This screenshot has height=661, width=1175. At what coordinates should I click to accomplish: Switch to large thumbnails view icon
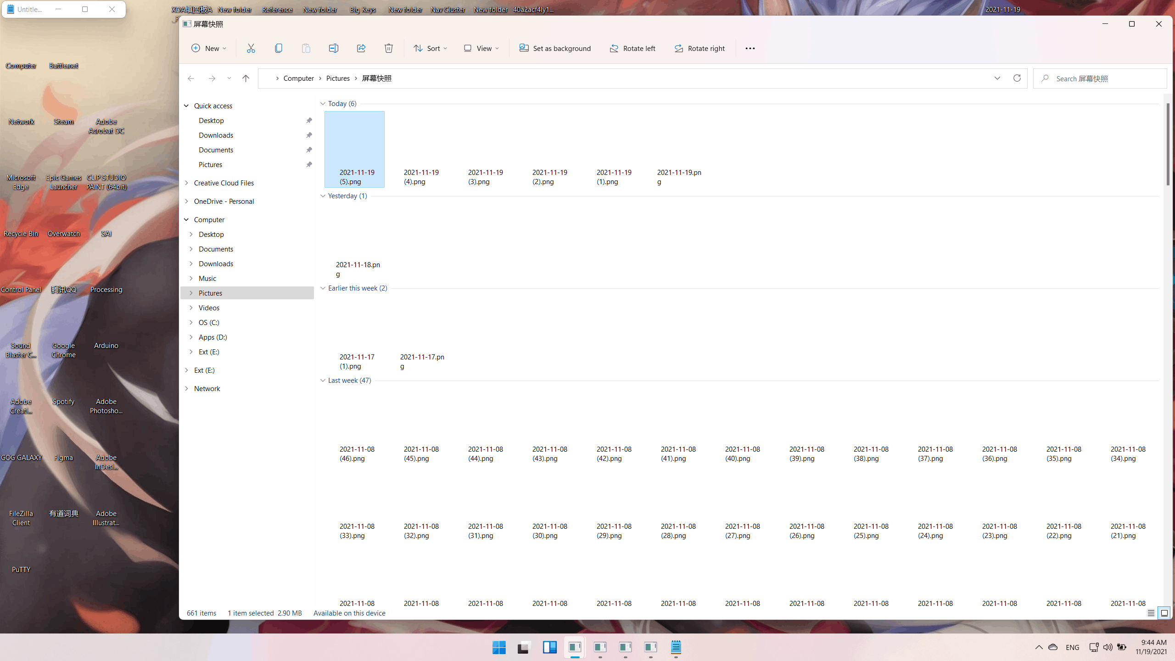tap(1164, 613)
